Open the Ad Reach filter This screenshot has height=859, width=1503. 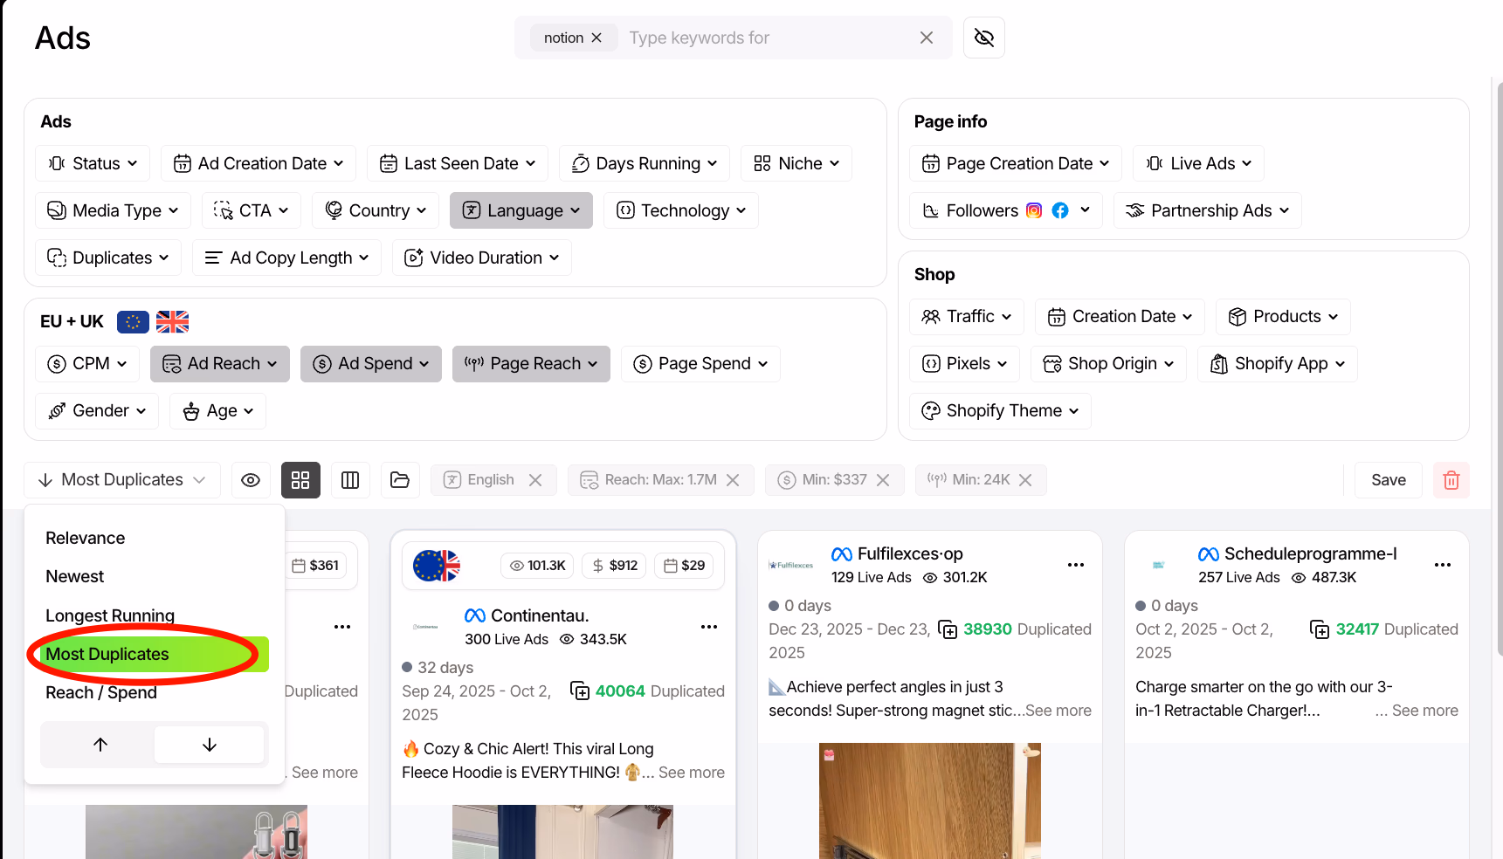(220, 364)
